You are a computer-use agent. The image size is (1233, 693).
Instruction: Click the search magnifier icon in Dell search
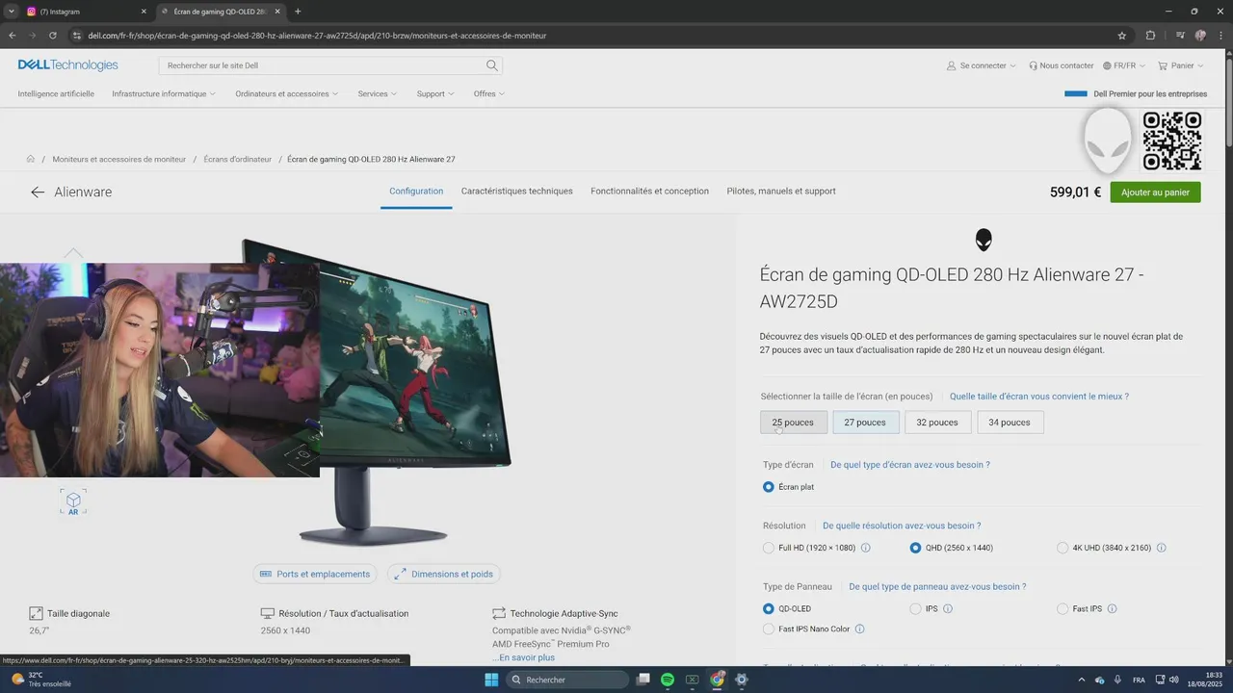491,65
